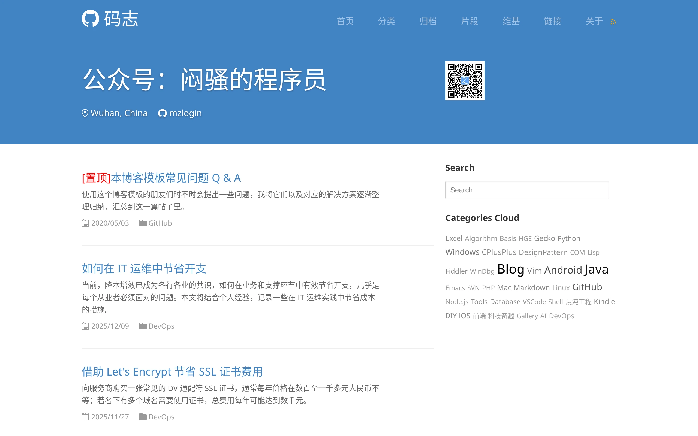
Task: Select the DevOps tag in Categories Cloud
Action: (x=561, y=316)
